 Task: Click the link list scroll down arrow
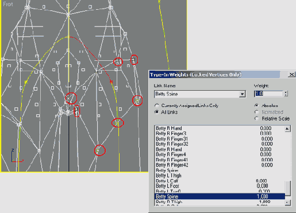tap(287, 203)
